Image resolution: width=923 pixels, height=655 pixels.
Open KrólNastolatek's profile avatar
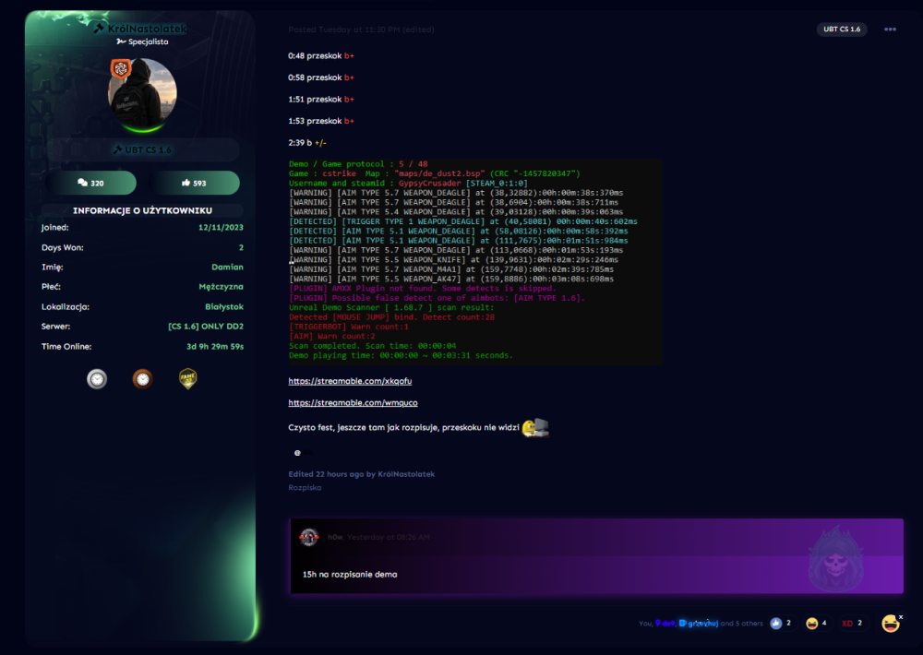(142, 93)
